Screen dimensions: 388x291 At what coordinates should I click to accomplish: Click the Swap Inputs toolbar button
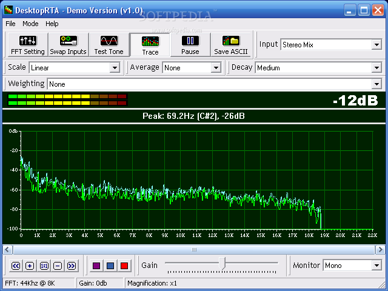tap(69, 45)
